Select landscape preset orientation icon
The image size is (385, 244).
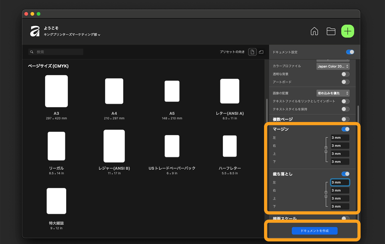[x=261, y=52]
